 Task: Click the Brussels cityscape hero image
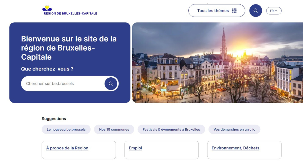click(x=217, y=63)
